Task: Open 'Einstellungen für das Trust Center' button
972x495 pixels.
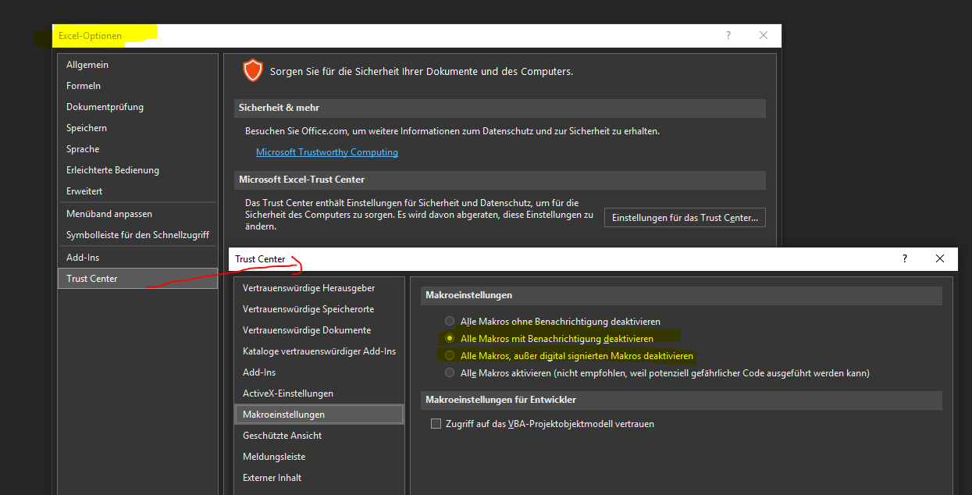Action: coord(685,218)
